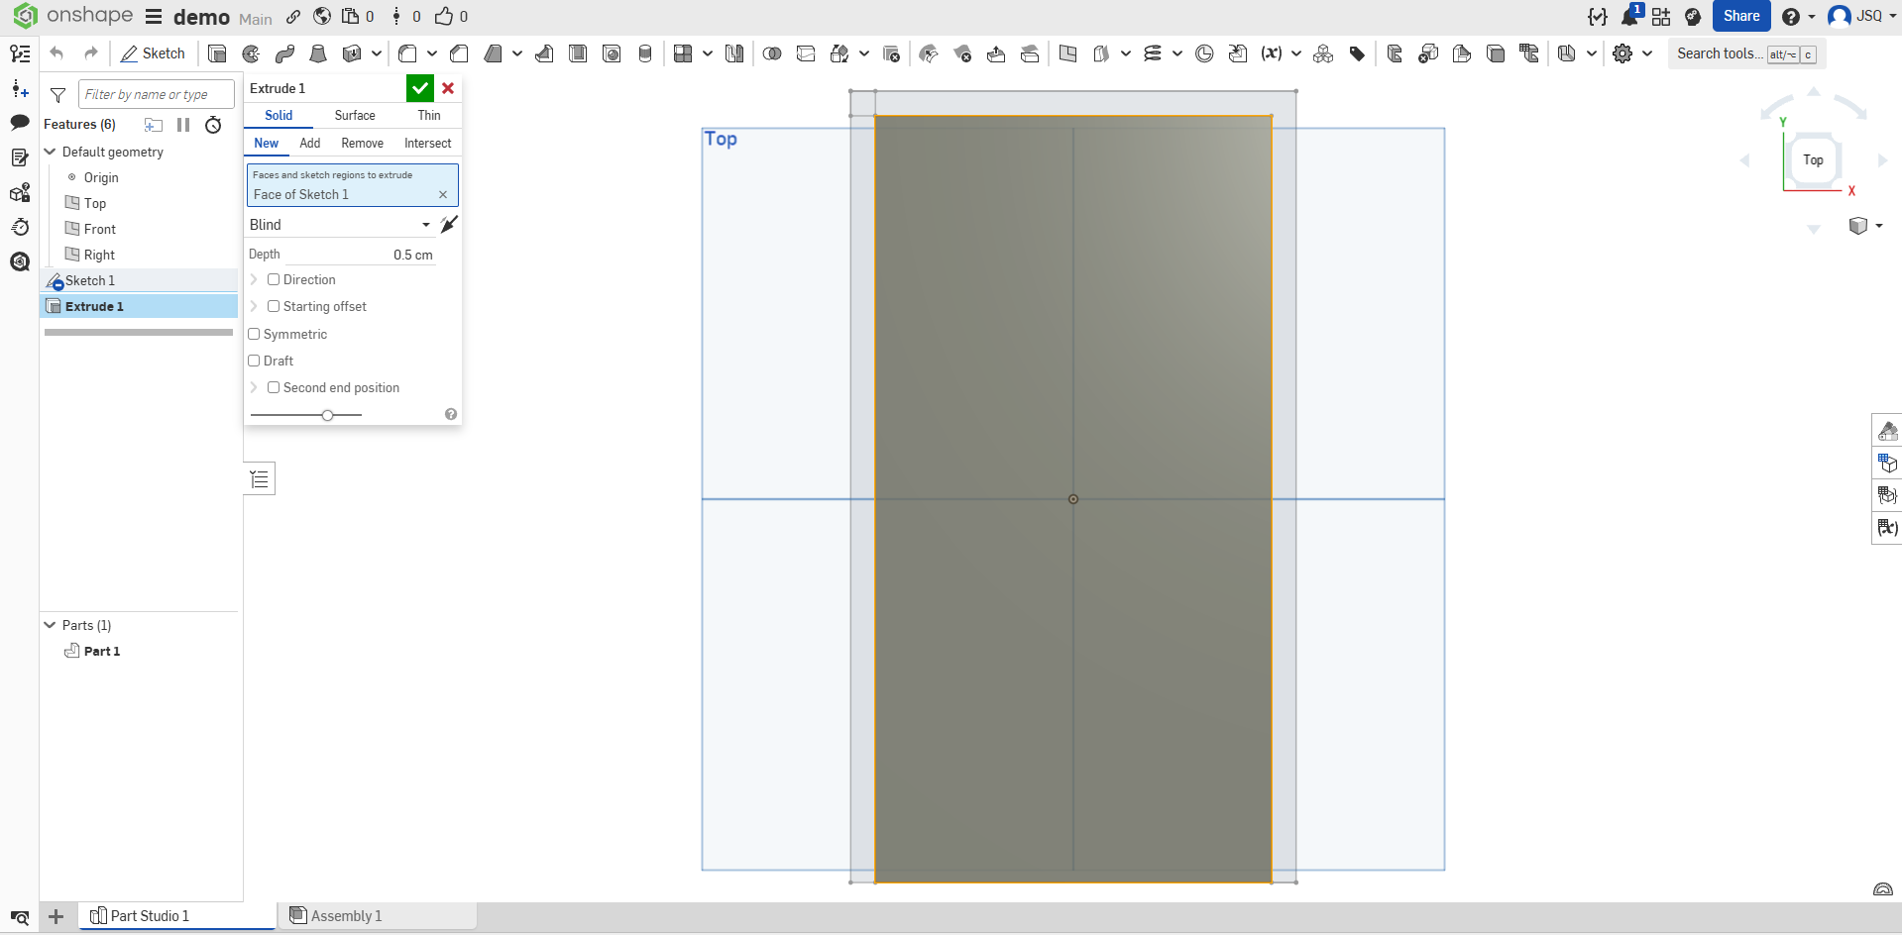The width and height of the screenshot is (1902, 935).
Task: Click the copy link icon next to Main
Action: 293,17
